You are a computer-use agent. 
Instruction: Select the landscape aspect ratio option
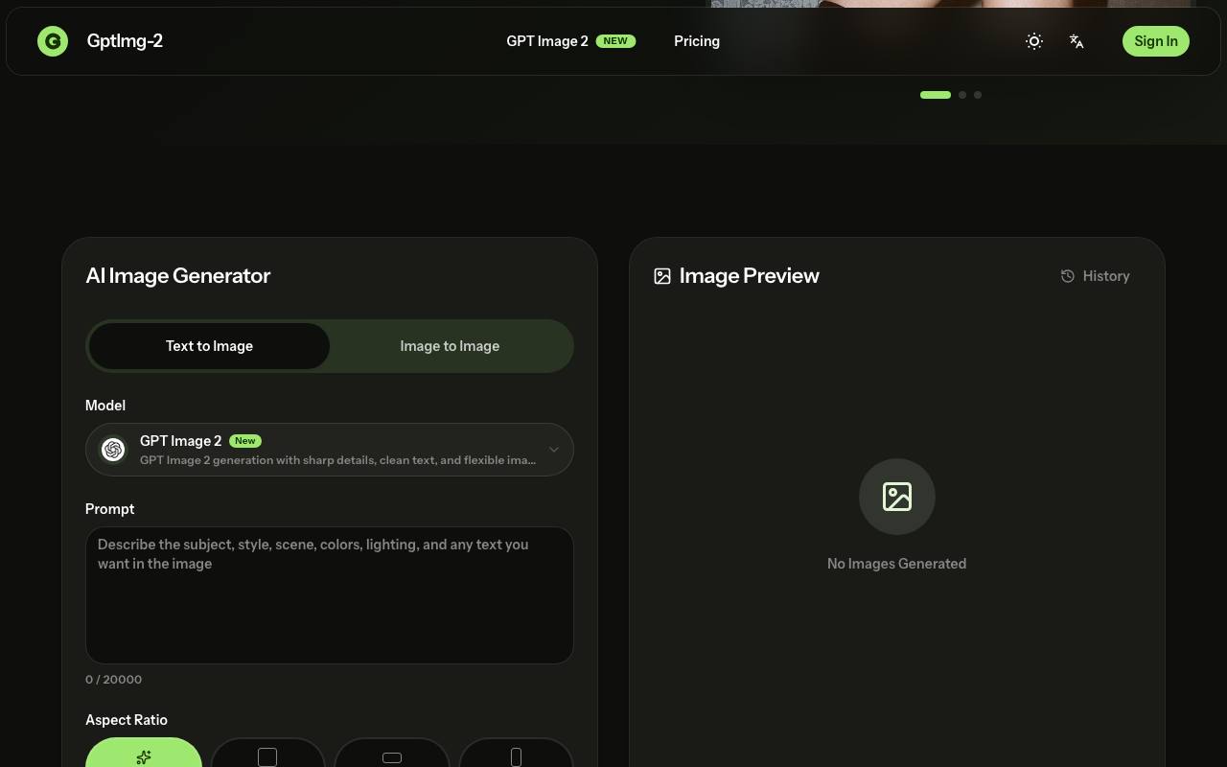click(392, 755)
